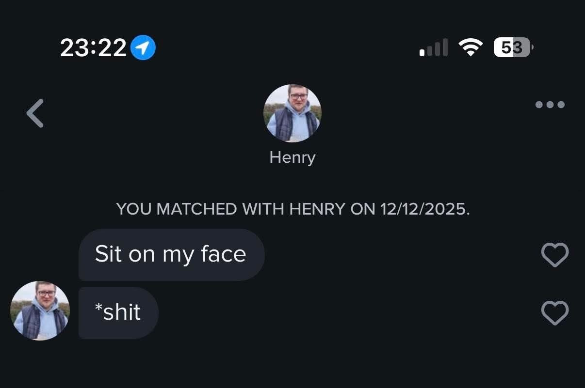Tap Henry's small avatar beside messages
The height and width of the screenshot is (388, 585).
click(x=40, y=310)
